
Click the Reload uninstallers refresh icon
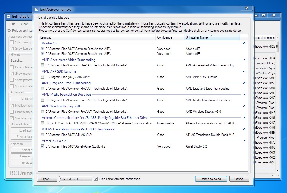[x=9, y=30]
